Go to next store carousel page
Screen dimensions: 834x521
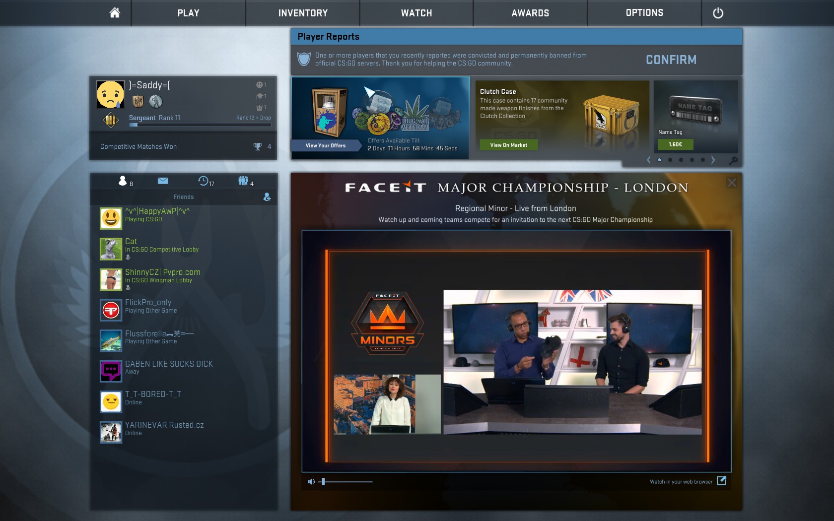click(x=713, y=160)
